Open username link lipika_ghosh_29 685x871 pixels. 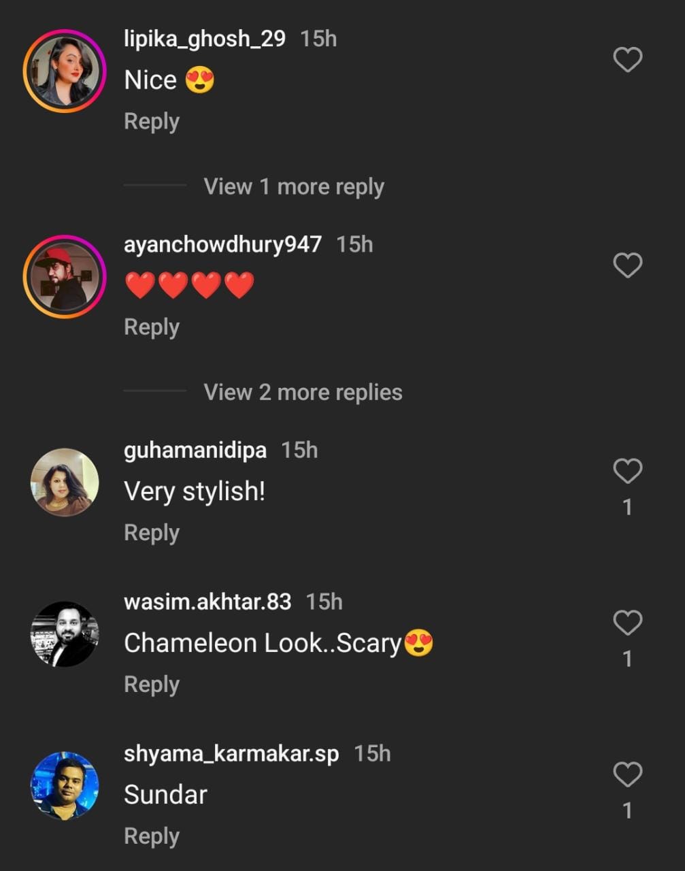(x=204, y=39)
